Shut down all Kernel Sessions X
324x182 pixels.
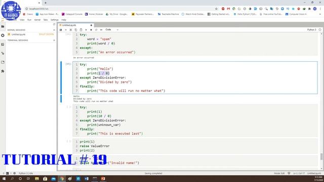pos(54,30)
